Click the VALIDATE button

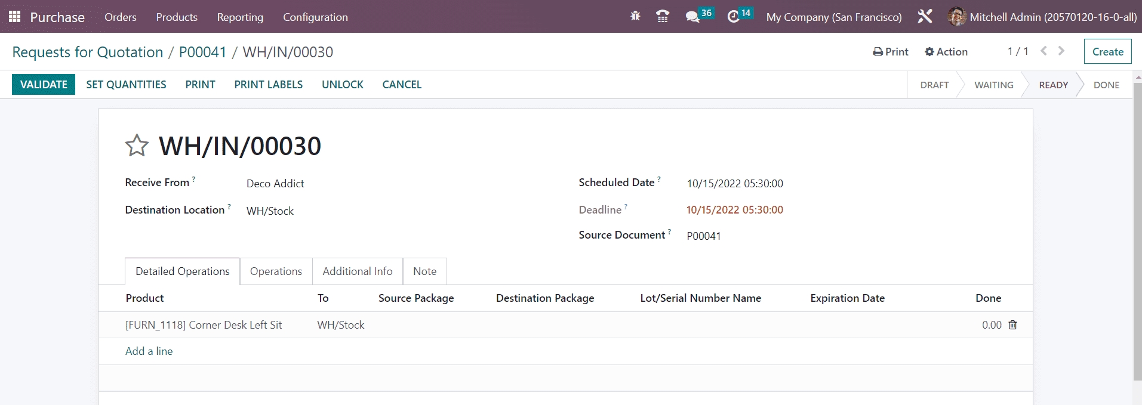(x=44, y=85)
